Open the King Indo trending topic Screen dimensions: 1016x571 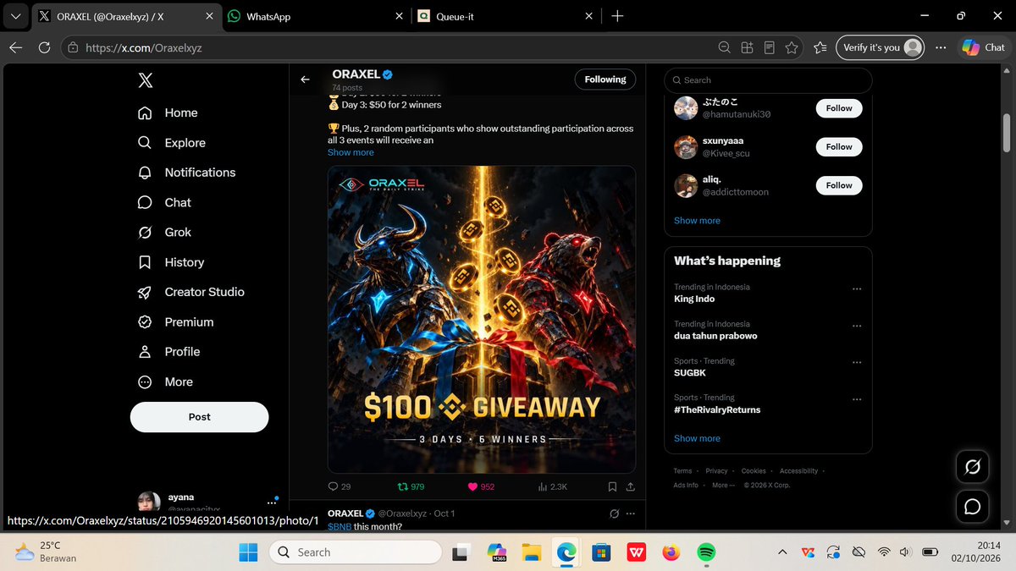tap(694, 299)
